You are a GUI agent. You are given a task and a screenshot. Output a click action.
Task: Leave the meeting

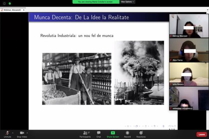pyautogui.click(x=201, y=134)
